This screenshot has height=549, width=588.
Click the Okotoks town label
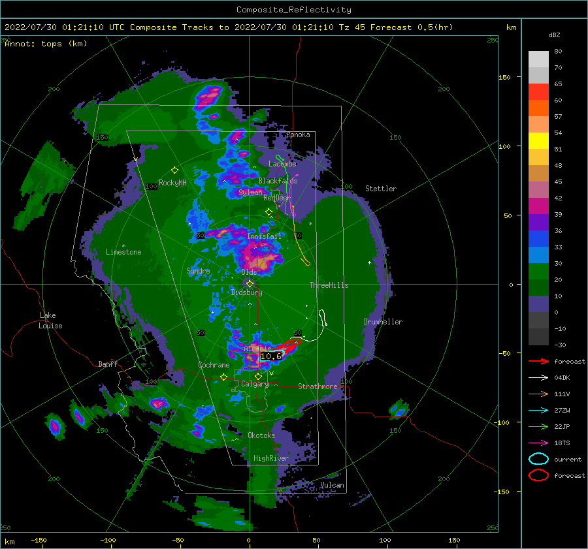coord(261,435)
